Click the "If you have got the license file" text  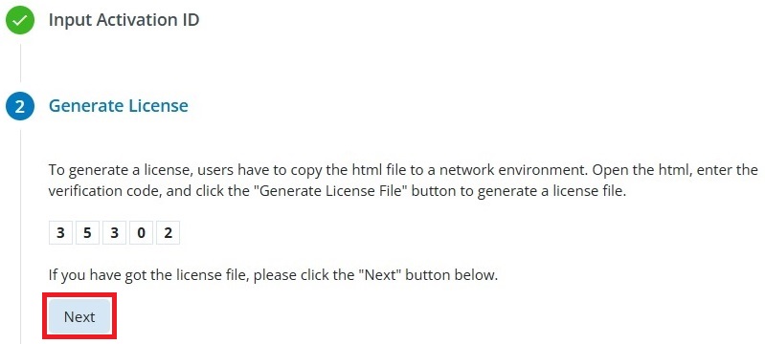click(x=148, y=275)
